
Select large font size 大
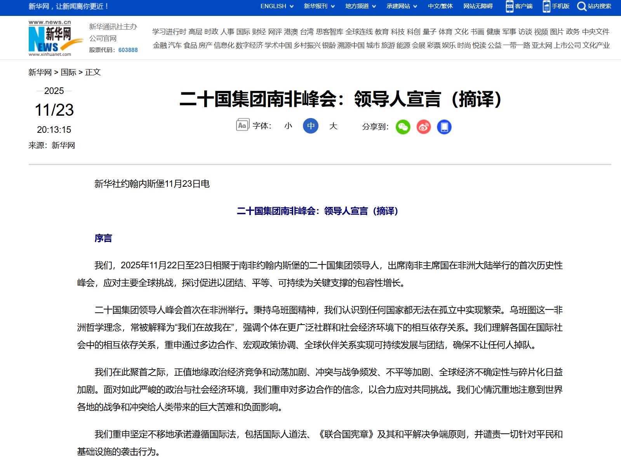[333, 126]
